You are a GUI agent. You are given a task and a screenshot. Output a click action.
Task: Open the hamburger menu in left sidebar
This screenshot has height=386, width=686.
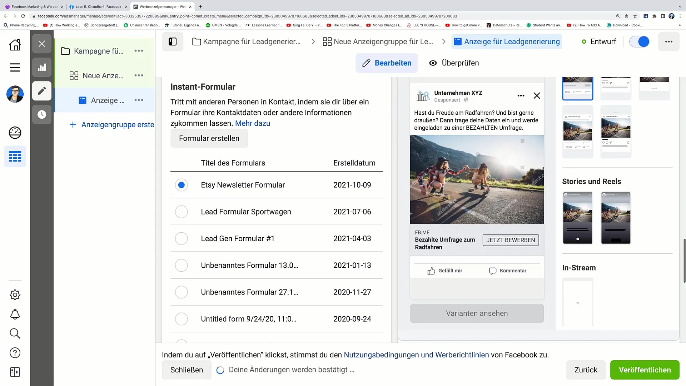click(x=15, y=67)
